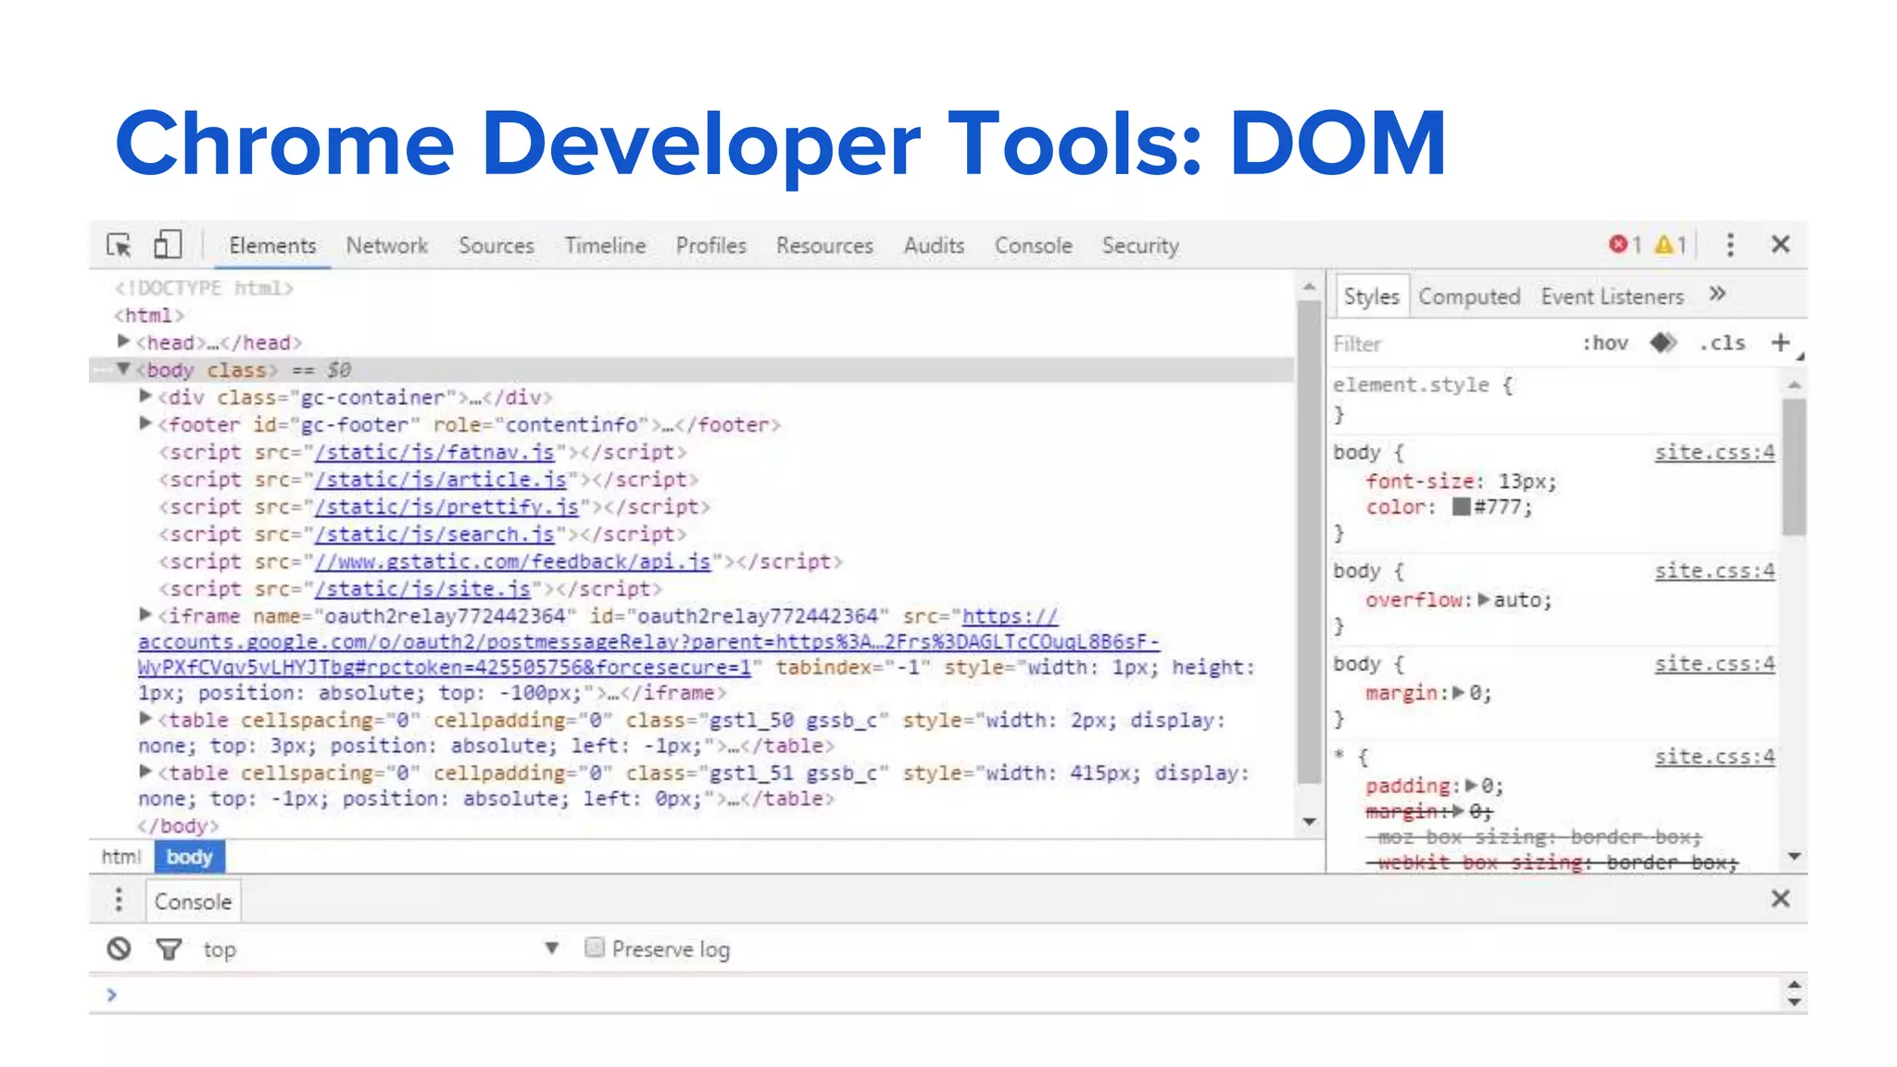Click the Elements panel scrollbar up arrow
Viewport: 1897px width, 1067px height.
coord(1309,287)
